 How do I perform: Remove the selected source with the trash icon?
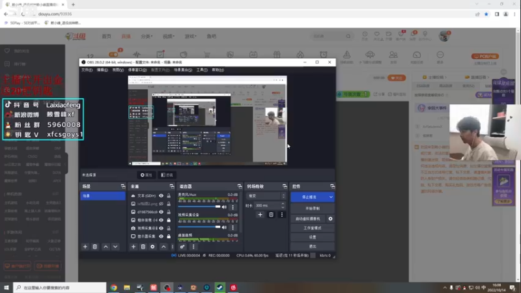coord(143,247)
